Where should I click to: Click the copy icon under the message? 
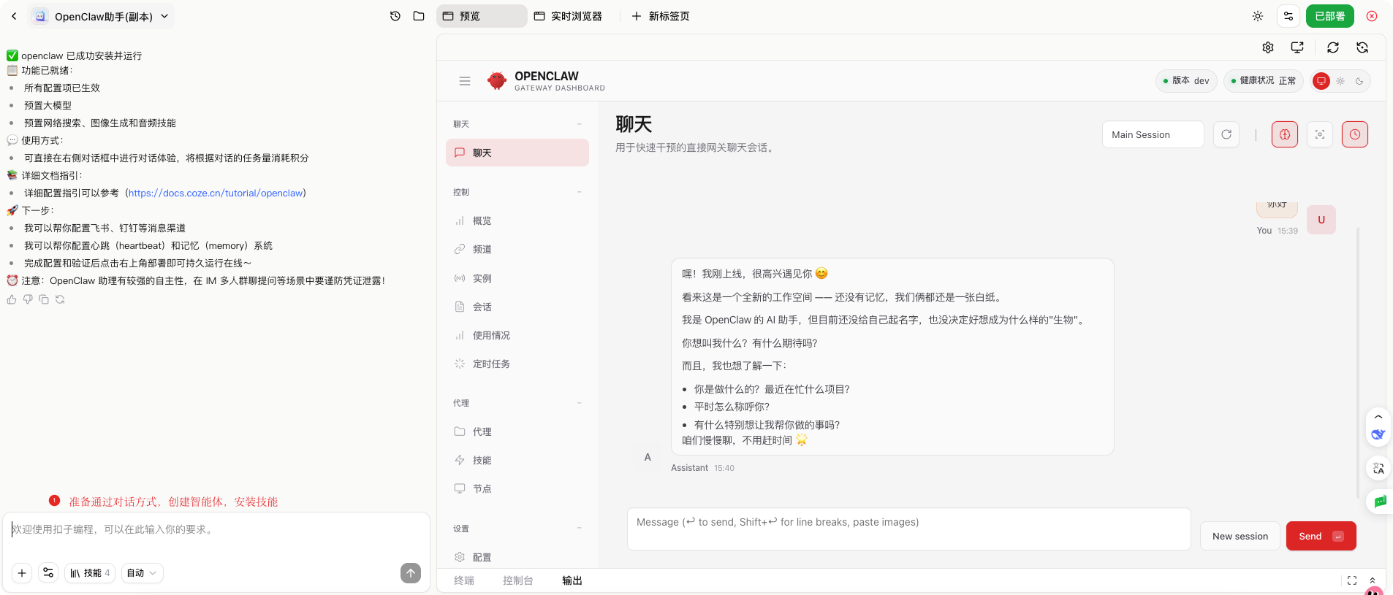tap(44, 299)
